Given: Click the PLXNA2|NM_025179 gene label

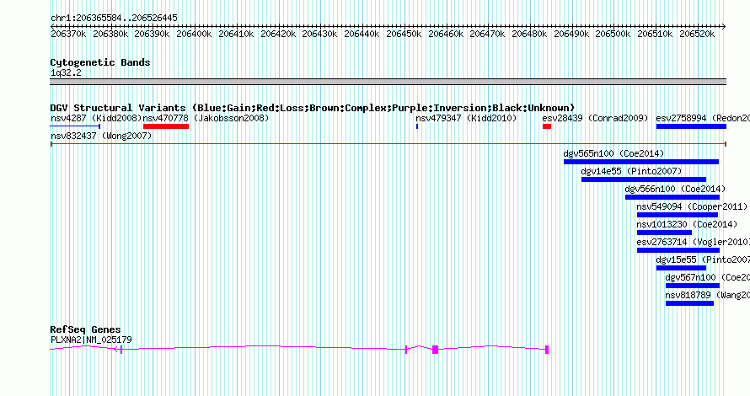Looking at the screenshot, I should click(91, 340).
